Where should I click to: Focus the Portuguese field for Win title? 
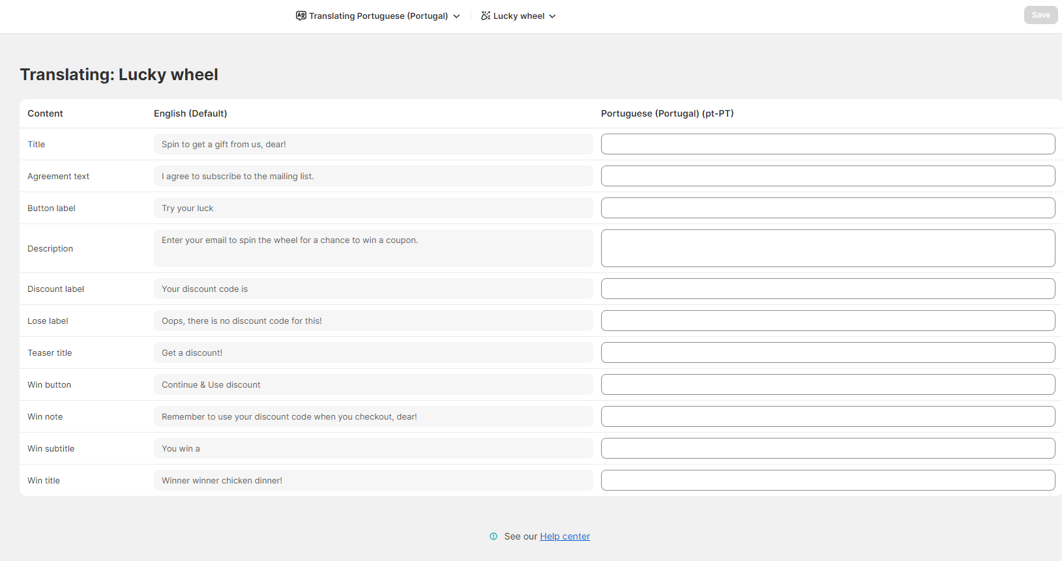[x=828, y=480]
